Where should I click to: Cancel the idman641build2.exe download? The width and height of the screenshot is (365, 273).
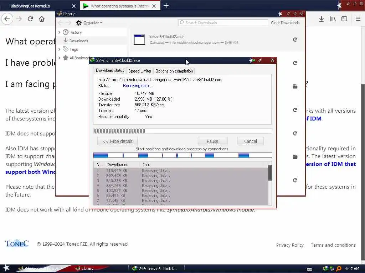pos(251,141)
